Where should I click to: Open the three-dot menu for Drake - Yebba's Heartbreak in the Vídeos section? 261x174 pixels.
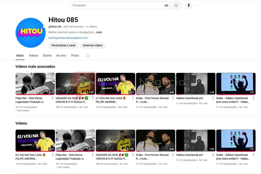pos(253,155)
